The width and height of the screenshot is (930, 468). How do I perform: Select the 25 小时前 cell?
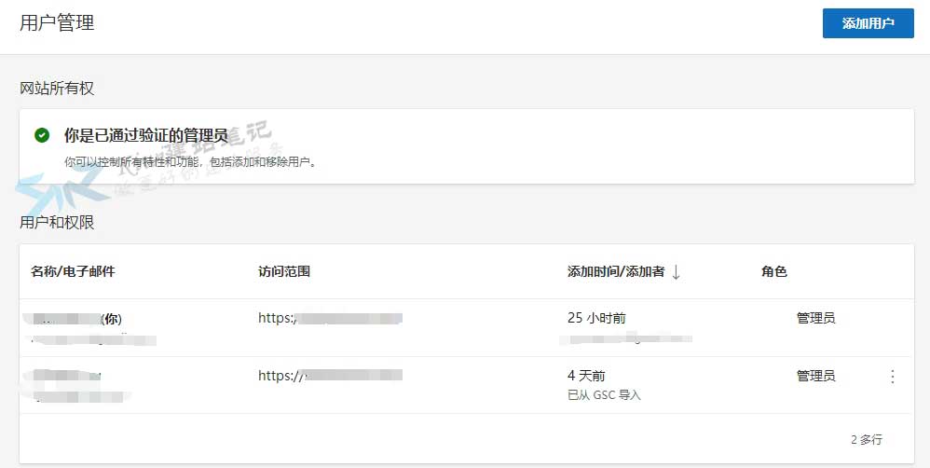tap(596, 318)
